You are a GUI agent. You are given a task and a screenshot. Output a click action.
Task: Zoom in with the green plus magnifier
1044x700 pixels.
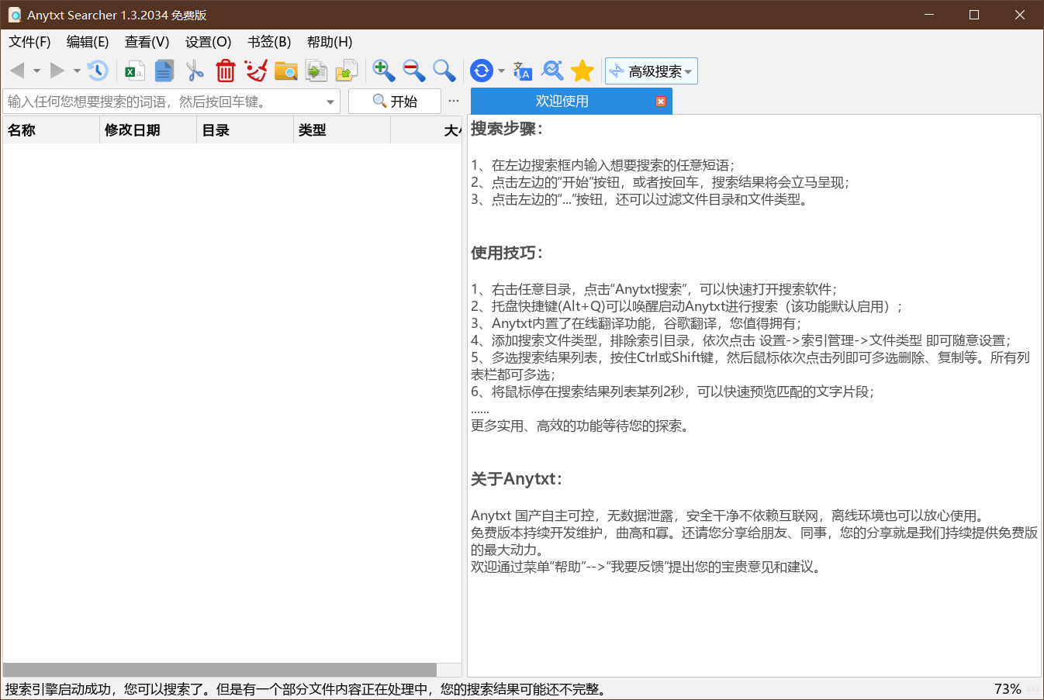383,71
